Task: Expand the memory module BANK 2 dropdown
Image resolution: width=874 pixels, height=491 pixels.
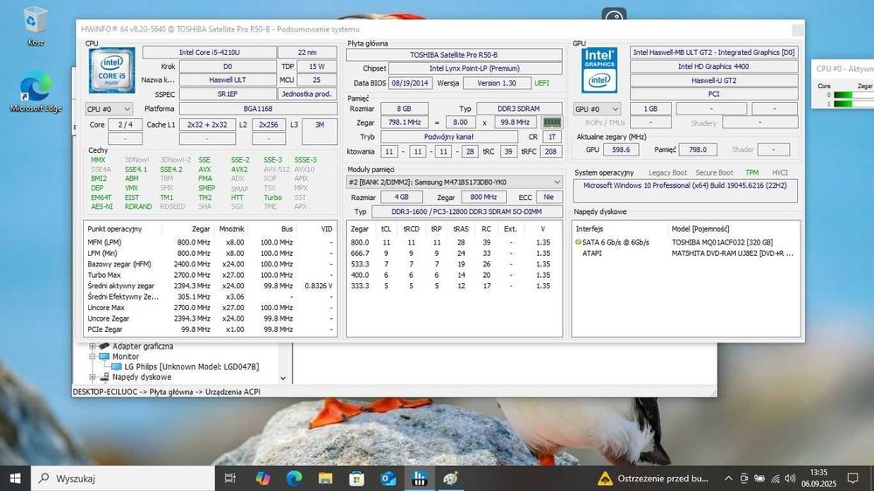Action: coord(454,183)
